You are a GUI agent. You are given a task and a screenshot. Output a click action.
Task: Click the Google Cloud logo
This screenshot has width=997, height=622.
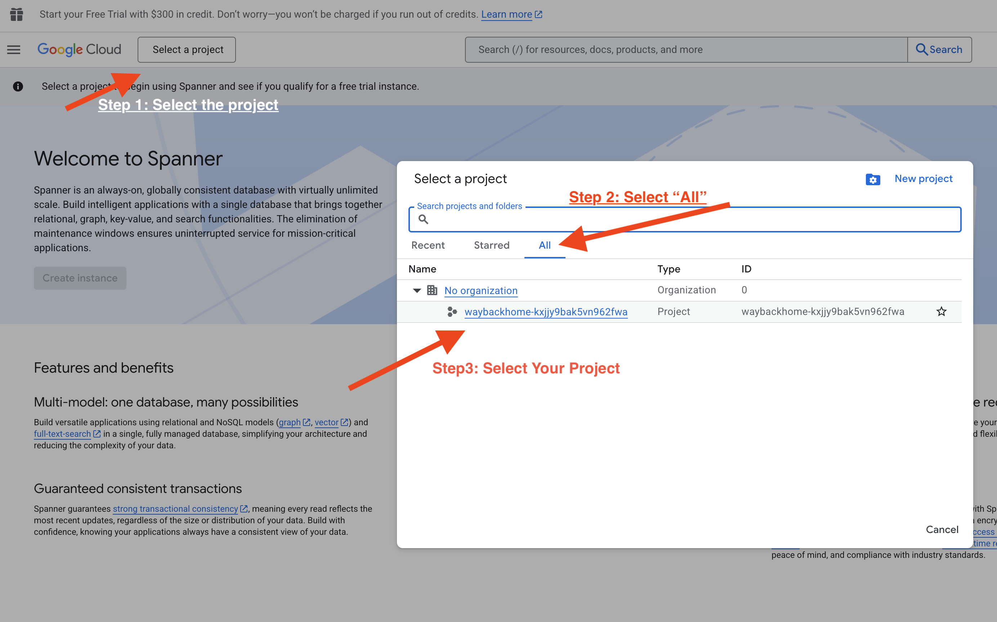[79, 49]
